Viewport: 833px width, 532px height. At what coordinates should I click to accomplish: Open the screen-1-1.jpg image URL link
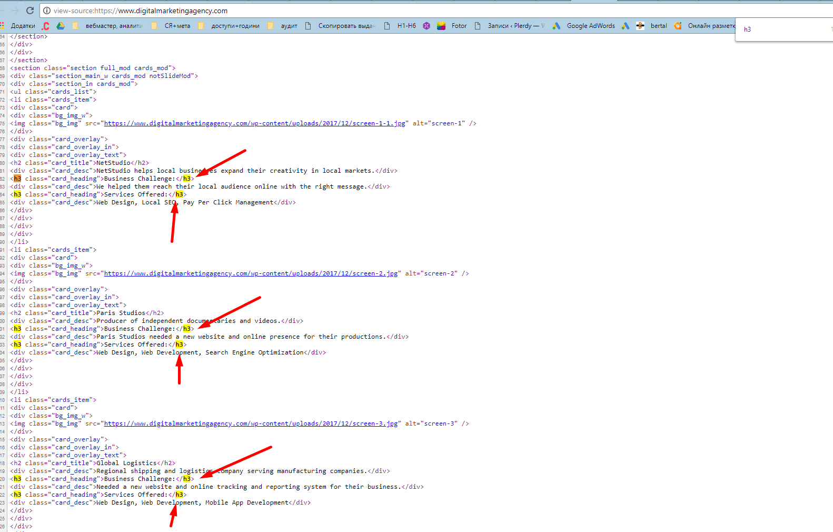255,123
